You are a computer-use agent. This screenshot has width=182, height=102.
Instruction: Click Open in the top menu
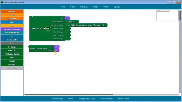point(96,7)
